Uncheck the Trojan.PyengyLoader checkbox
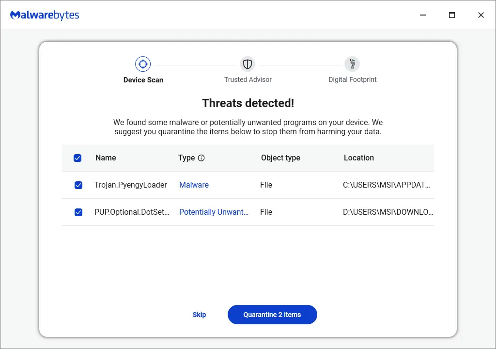Image resolution: width=496 pixels, height=349 pixels. [78, 185]
